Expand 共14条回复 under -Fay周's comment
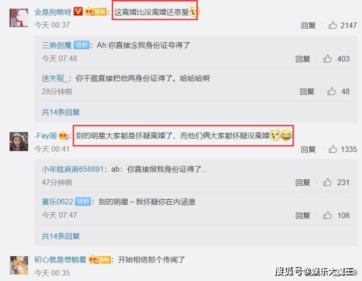 [61, 236]
